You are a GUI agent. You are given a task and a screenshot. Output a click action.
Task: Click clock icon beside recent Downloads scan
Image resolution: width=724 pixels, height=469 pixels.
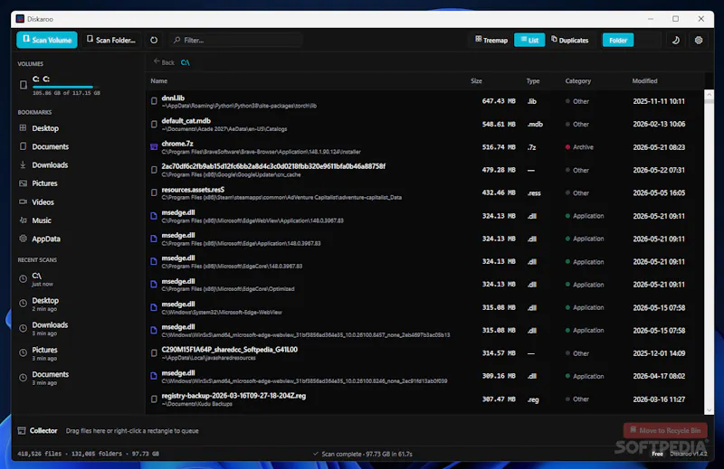(x=23, y=328)
